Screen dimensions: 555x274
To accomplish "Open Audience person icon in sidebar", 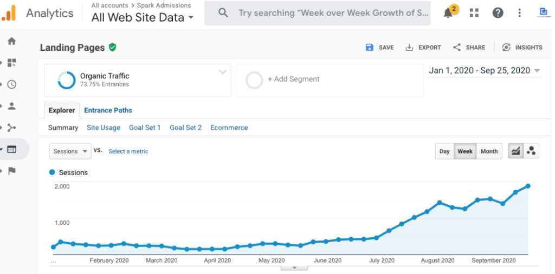I will 11,106.
